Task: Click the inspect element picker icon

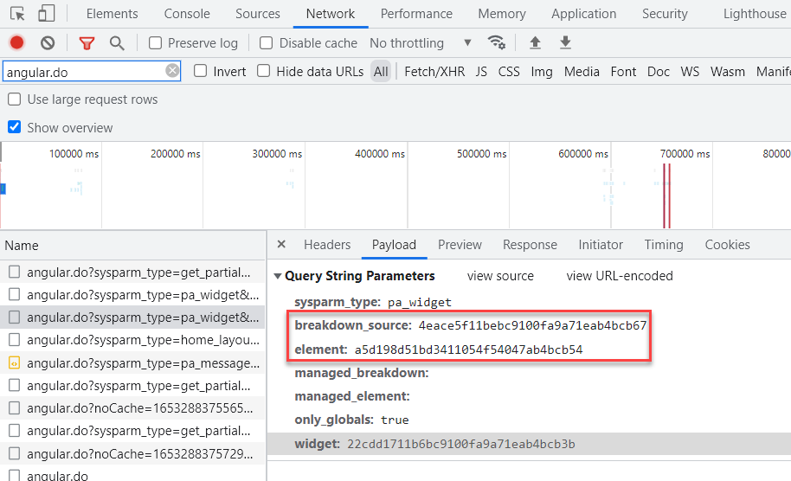Action: pos(17,14)
